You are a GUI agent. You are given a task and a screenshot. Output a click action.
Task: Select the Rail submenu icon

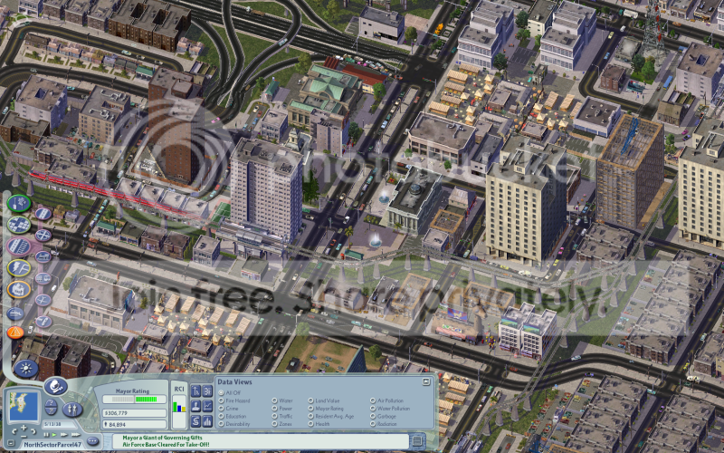pos(43,257)
